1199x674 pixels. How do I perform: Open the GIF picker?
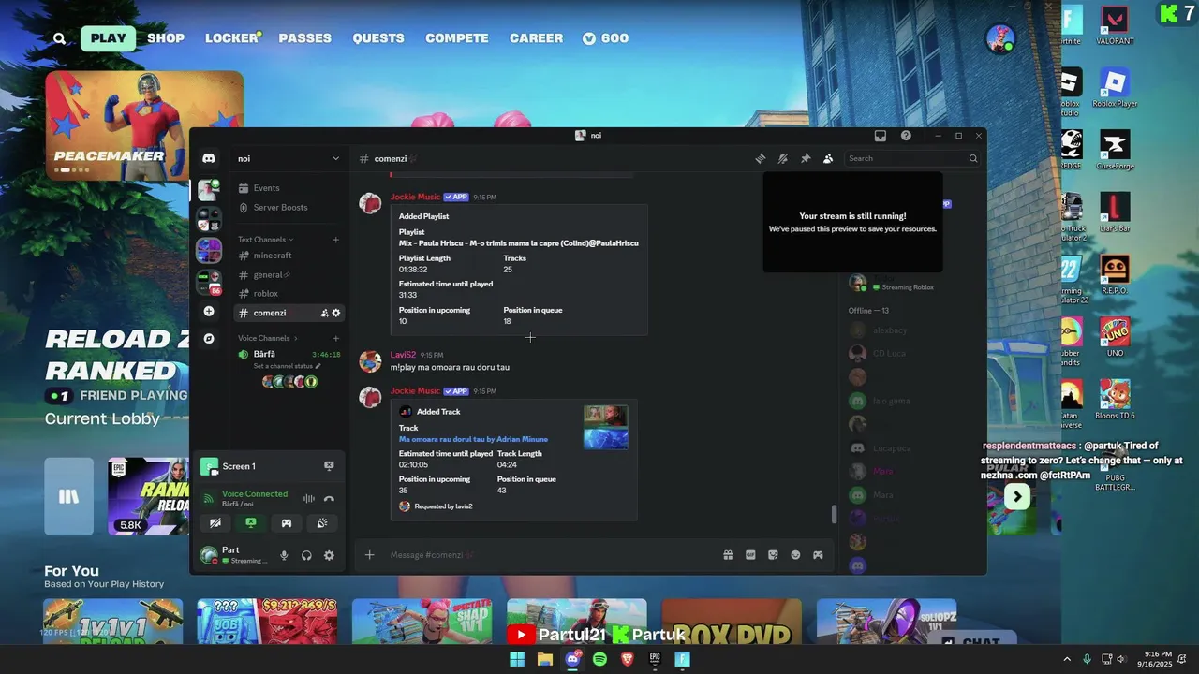750,555
